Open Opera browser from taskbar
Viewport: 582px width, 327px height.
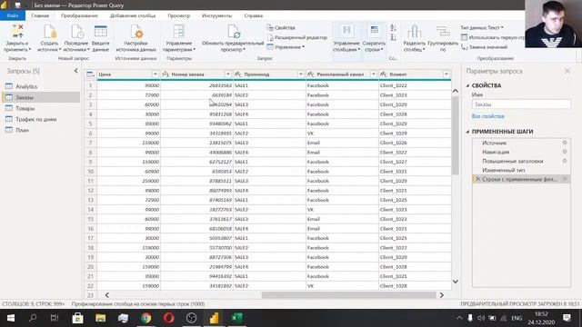168,318
